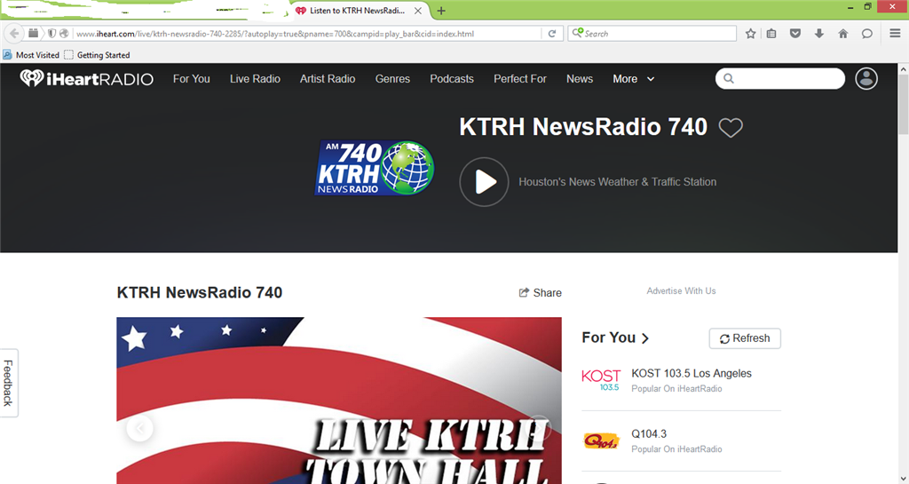Open the News nav item
Image resolution: width=909 pixels, height=484 pixels.
coord(580,79)
